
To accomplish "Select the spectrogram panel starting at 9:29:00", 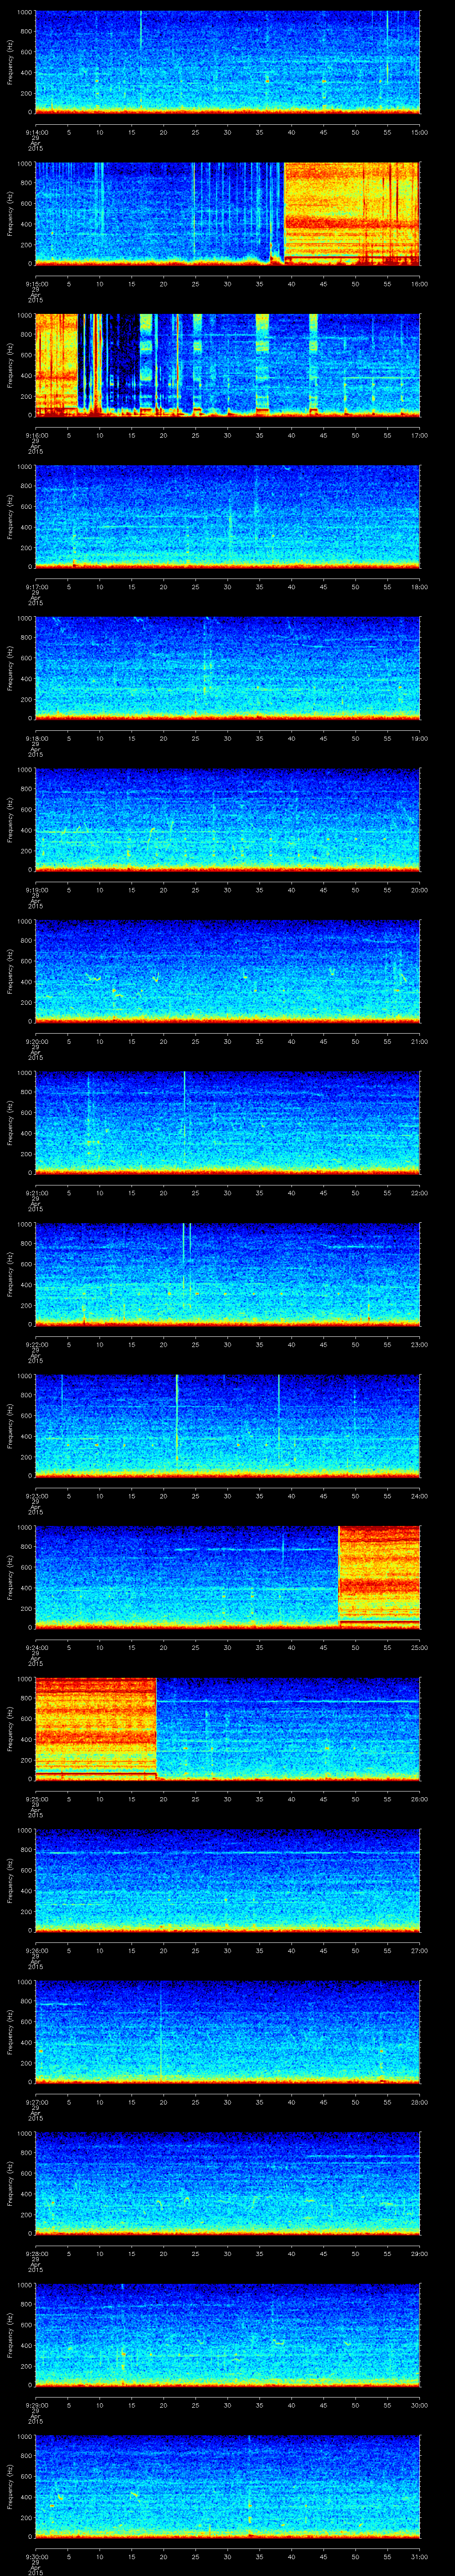I will click(x=227, y=2335).
